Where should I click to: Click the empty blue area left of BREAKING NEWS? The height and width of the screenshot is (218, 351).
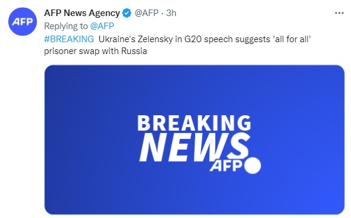point(90,138)
